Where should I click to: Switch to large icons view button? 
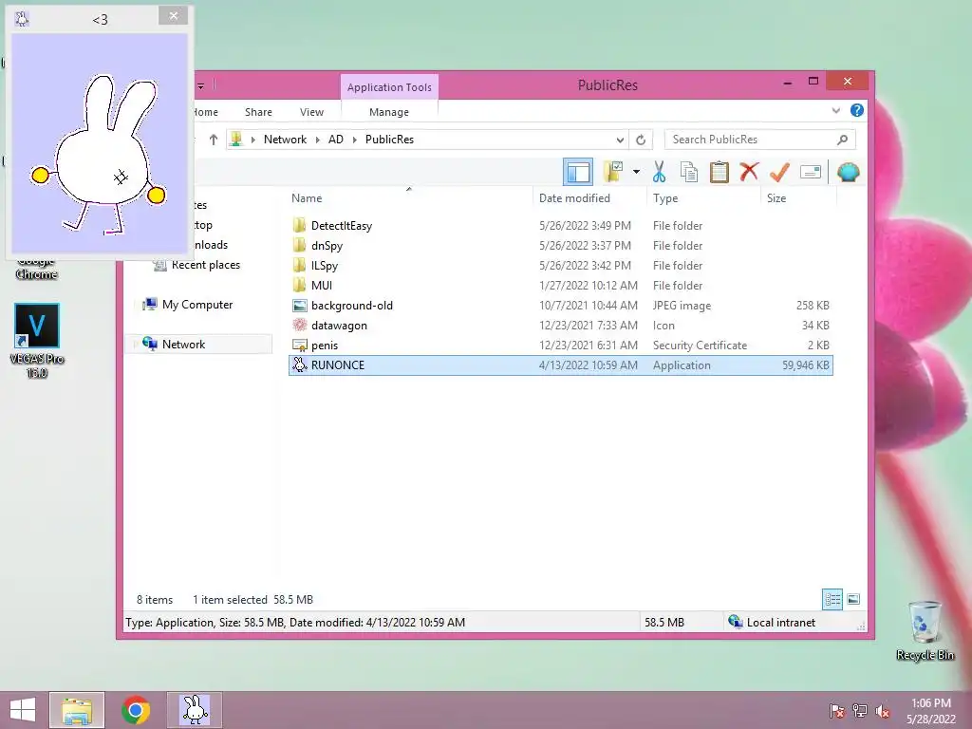pos(853,600)
